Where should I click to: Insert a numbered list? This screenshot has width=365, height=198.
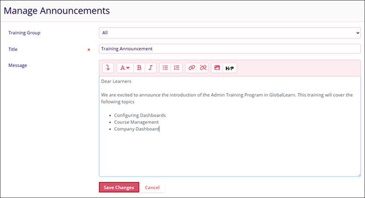tap(176, 68)
